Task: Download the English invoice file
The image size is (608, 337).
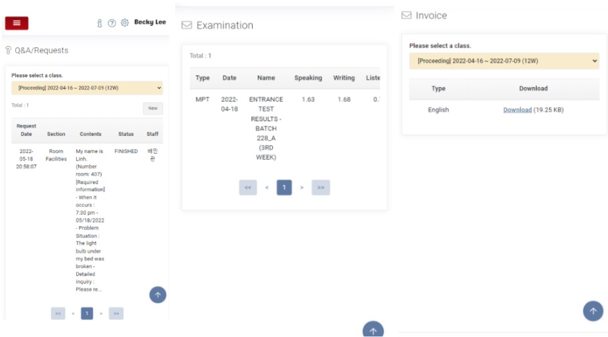Action: point(517,110)
